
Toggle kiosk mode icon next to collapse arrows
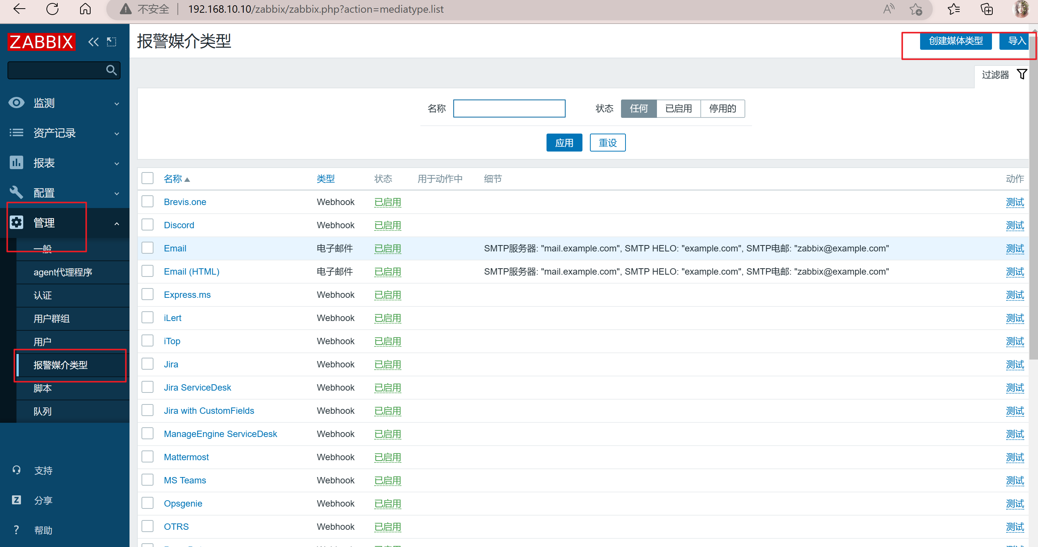pos(112,42)
